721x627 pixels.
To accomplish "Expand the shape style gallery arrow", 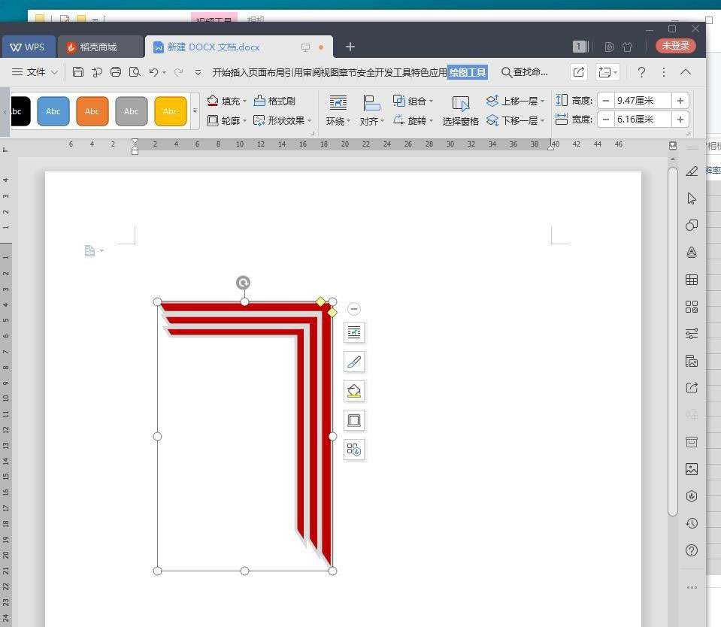I will click(x=195, y=111).
